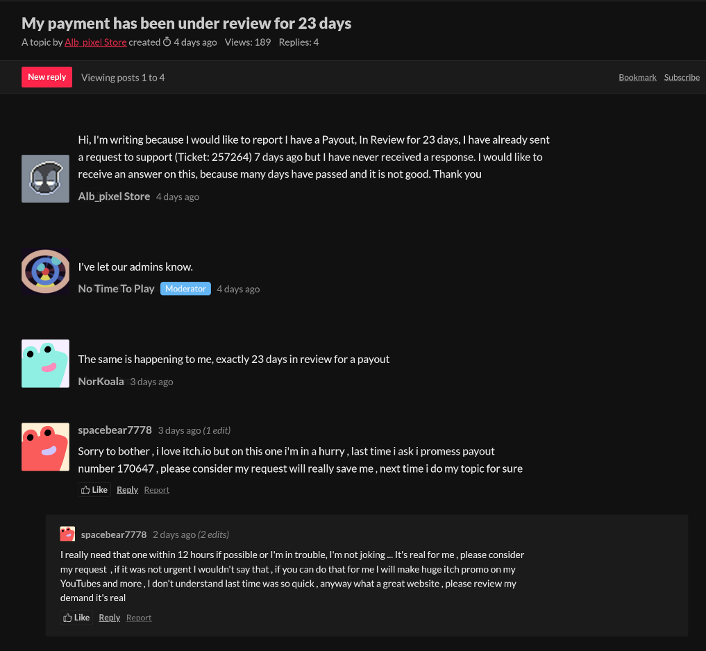The height and width of the screenshot is (651, 706).
Task: Click the clock icon beside created time
Action: (167, 42)
